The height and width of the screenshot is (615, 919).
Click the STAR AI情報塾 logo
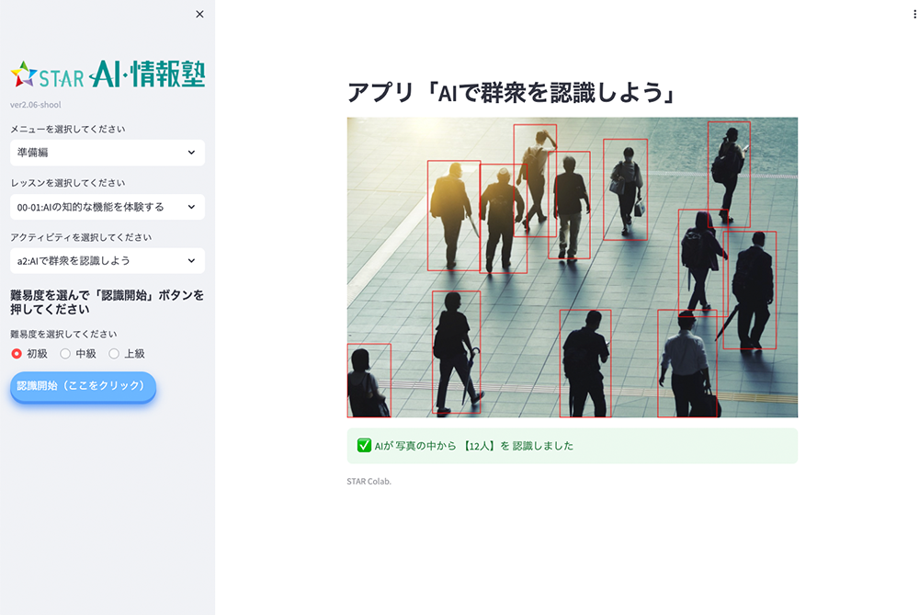[108, 74]
